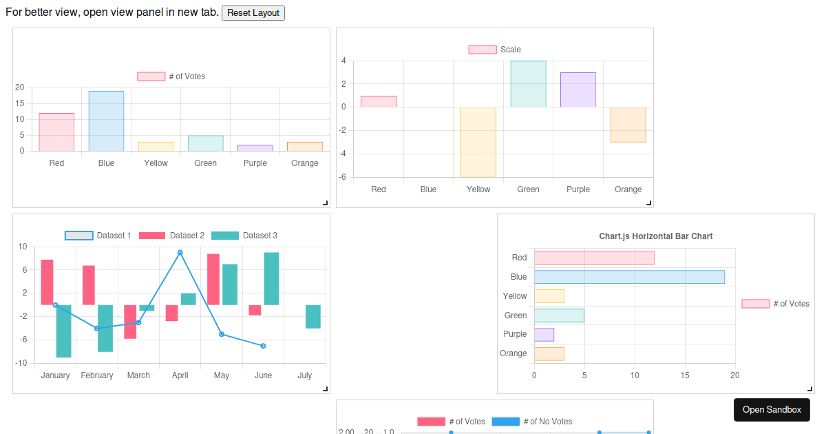Click the April peak point on the line
Viewport: 826px width, 434px height.
[180, 252]
